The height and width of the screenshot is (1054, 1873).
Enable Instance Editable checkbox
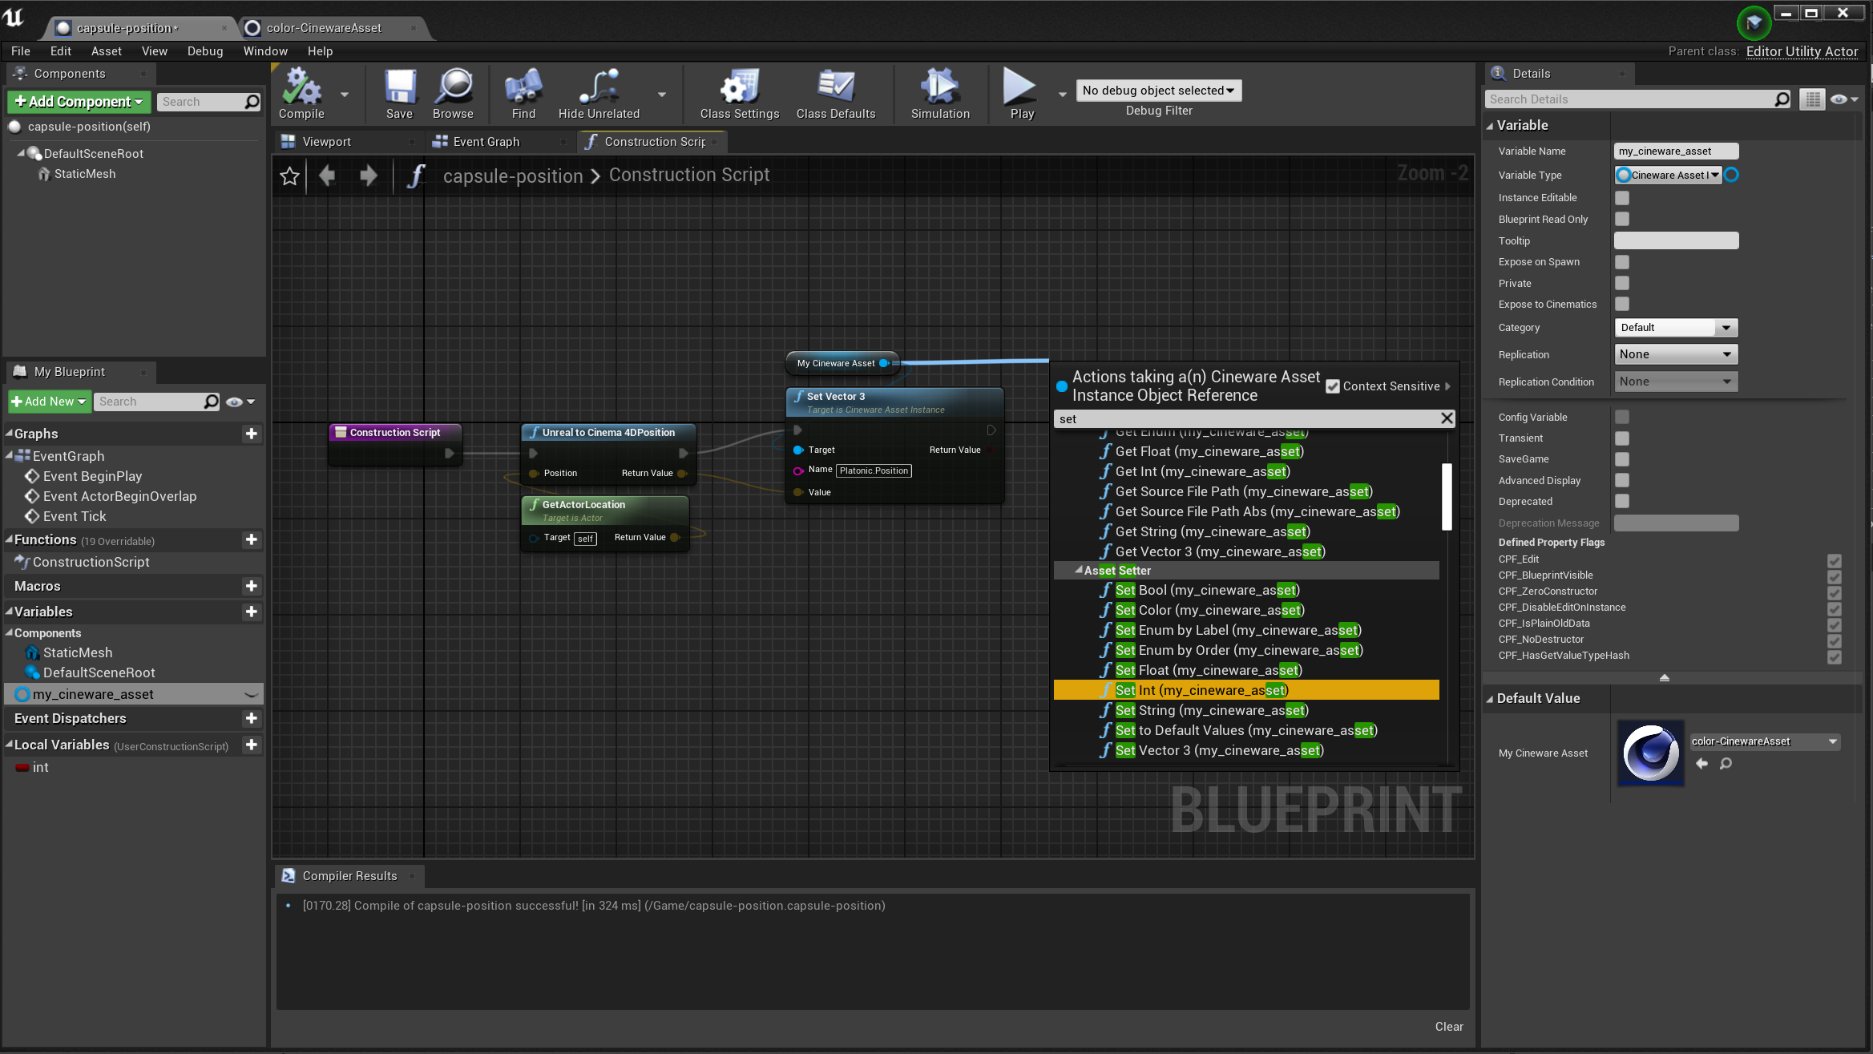coord(1622,198)
